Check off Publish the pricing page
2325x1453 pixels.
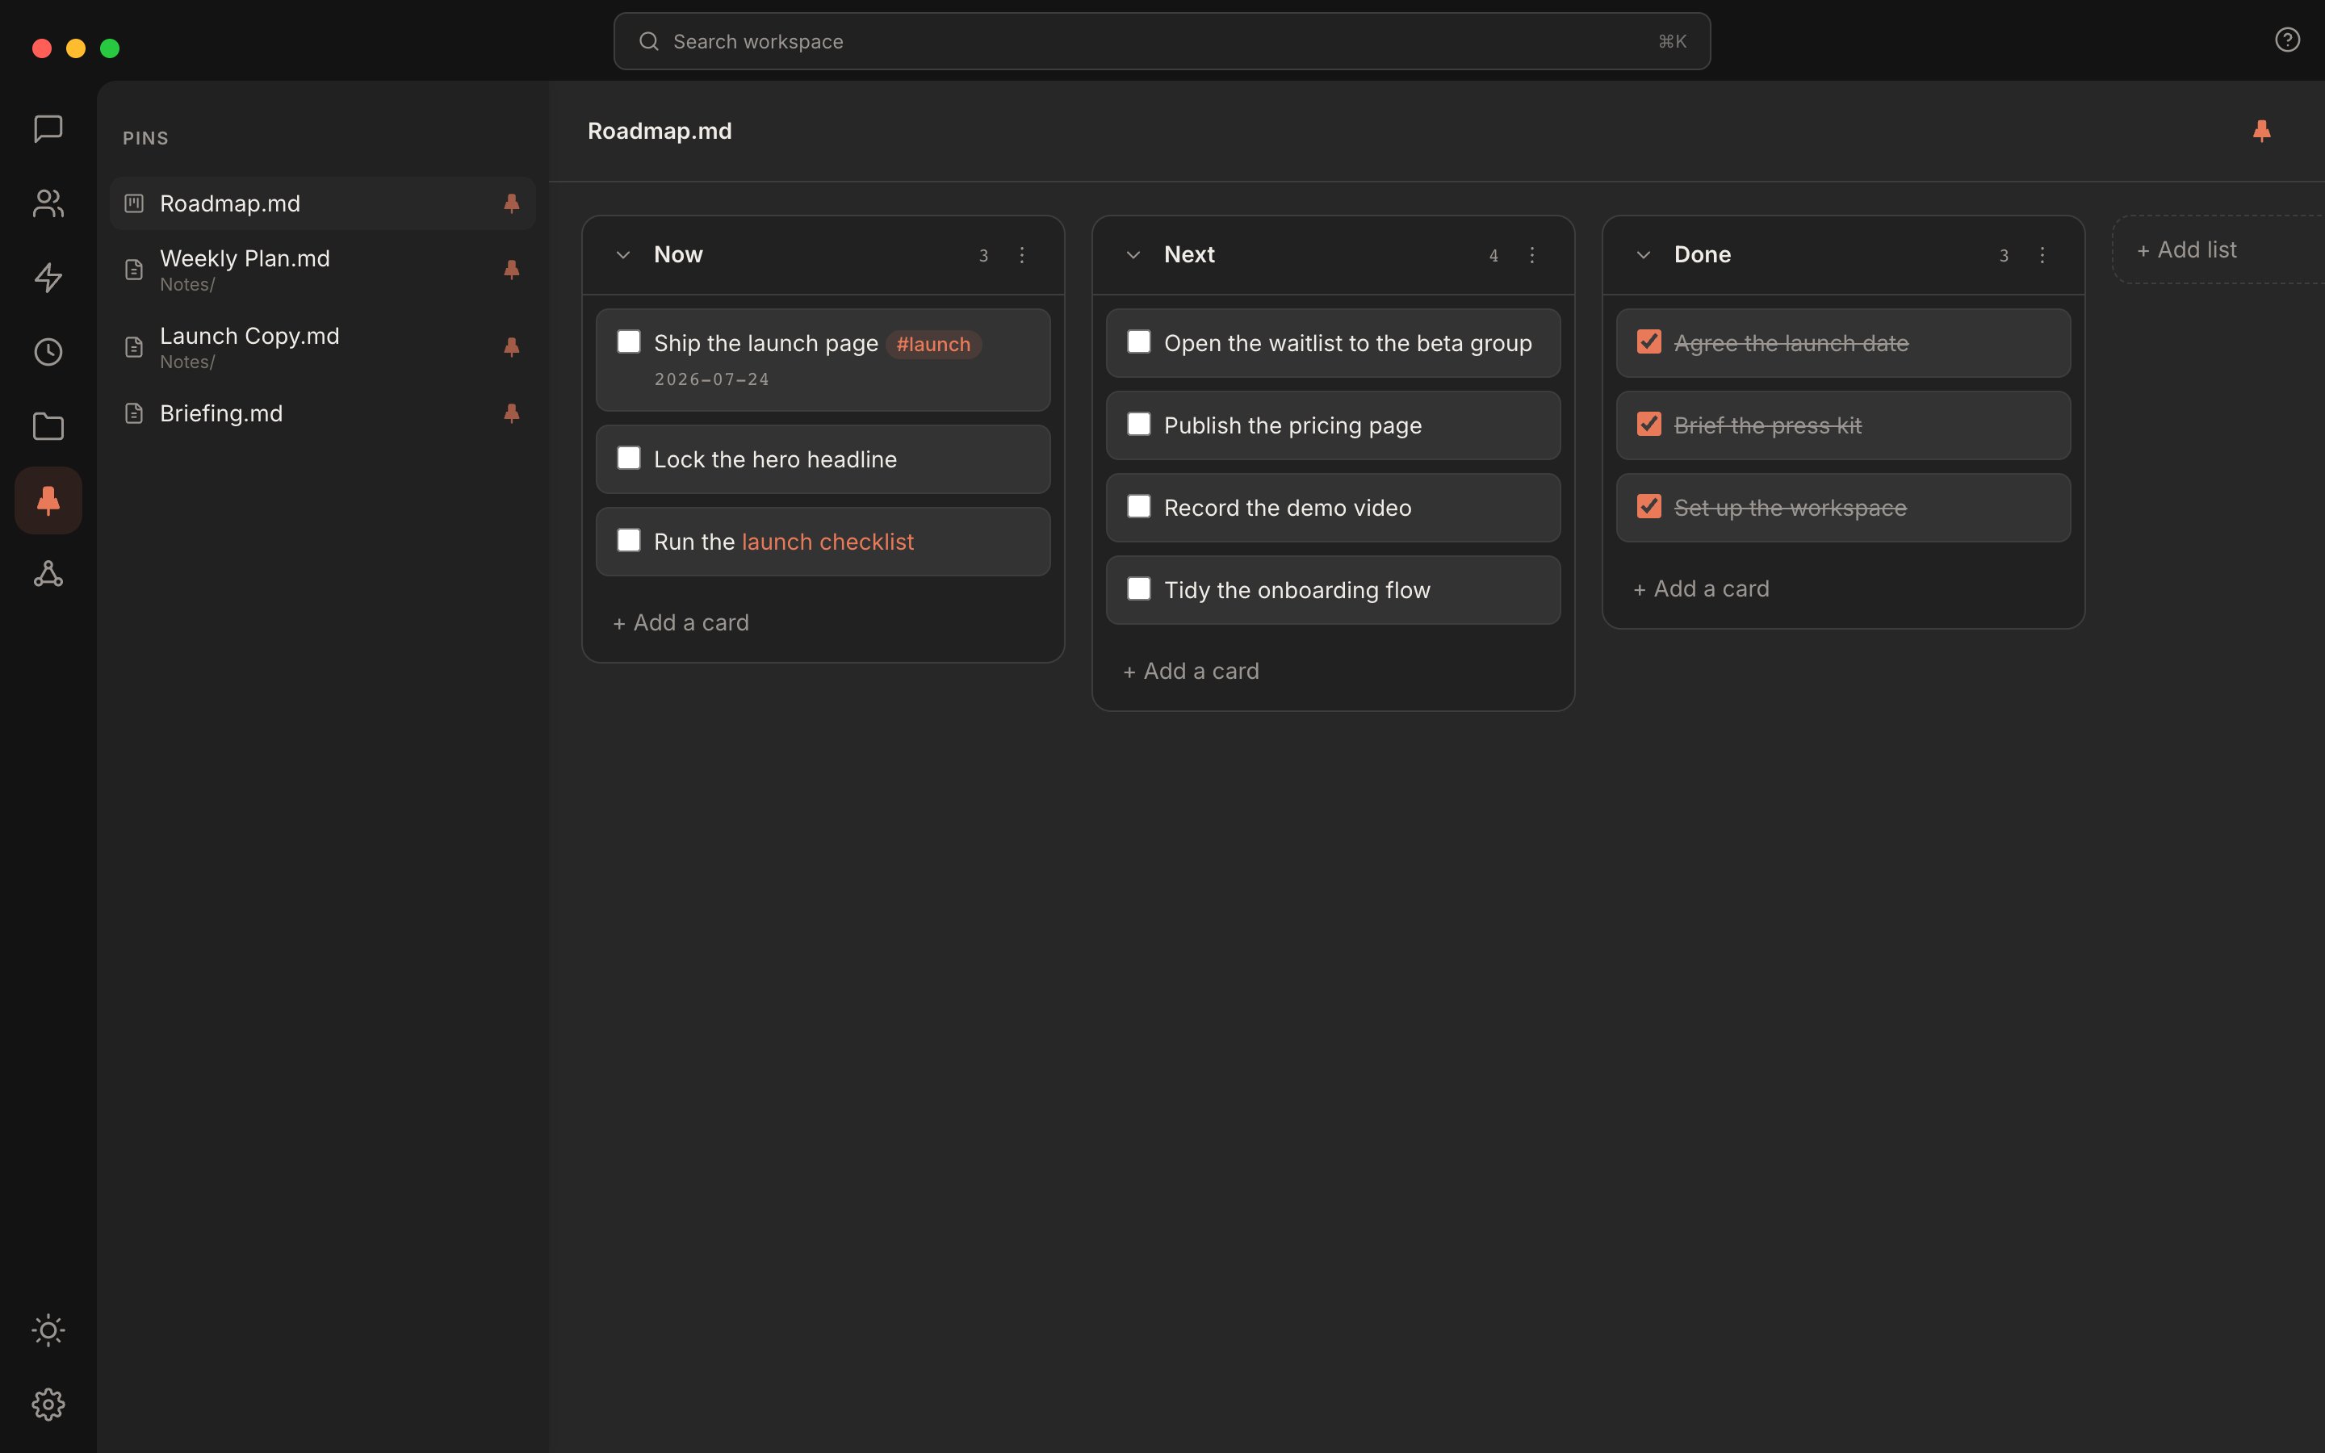pyautogui.click(x=1138, y=424)
